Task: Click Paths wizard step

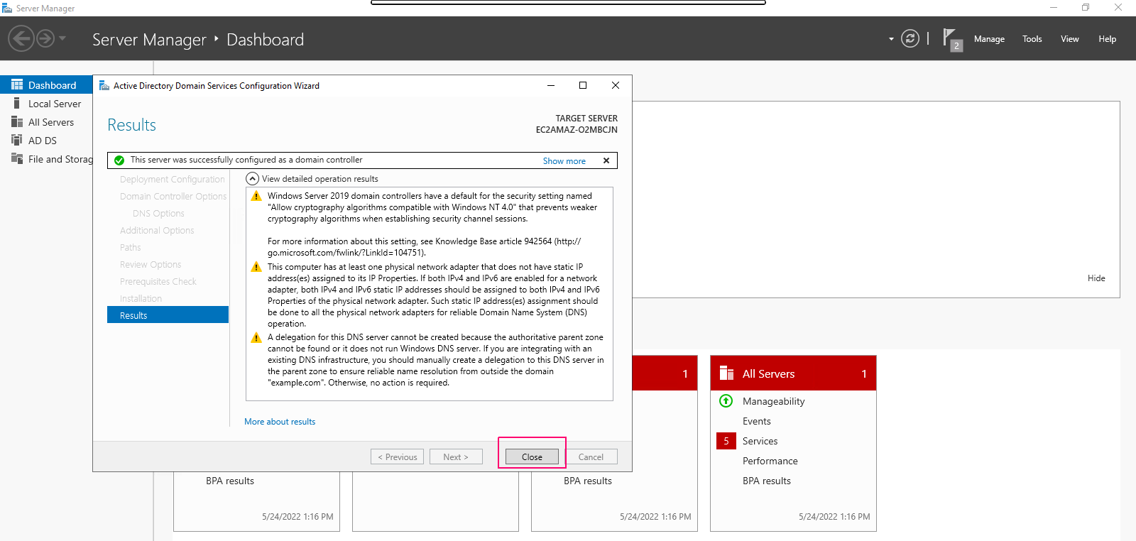Action: pyautogui.click(x=131, y=248)
